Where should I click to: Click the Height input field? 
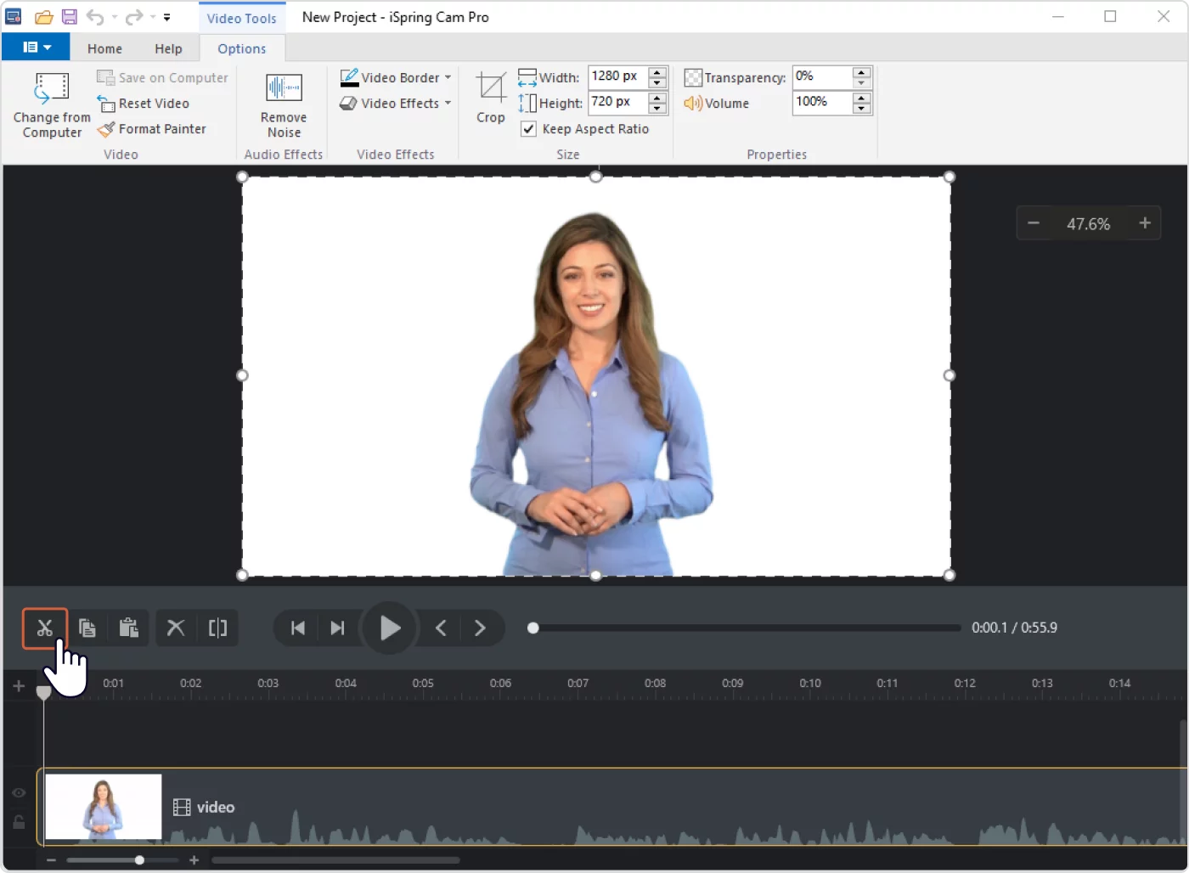pyautogui.click(x=617, y=102)
